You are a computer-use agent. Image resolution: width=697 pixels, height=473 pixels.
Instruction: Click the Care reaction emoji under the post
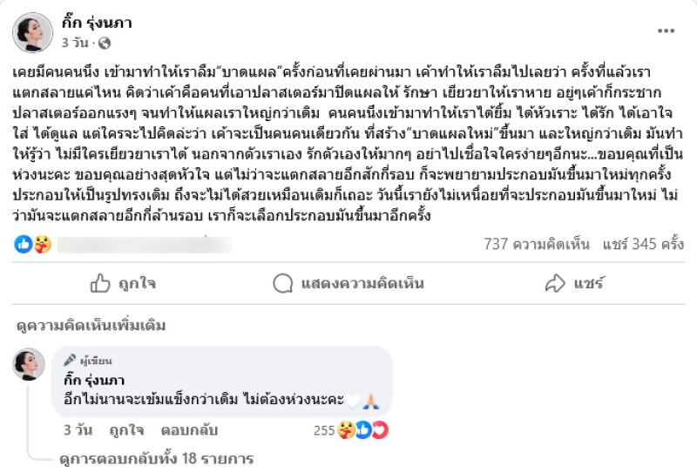tap(42, 245)
